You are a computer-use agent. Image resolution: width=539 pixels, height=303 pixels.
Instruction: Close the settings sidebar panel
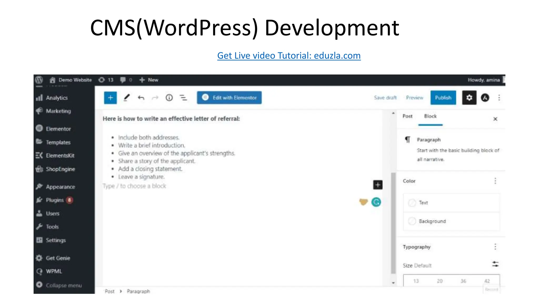click(x=495, y=119)
